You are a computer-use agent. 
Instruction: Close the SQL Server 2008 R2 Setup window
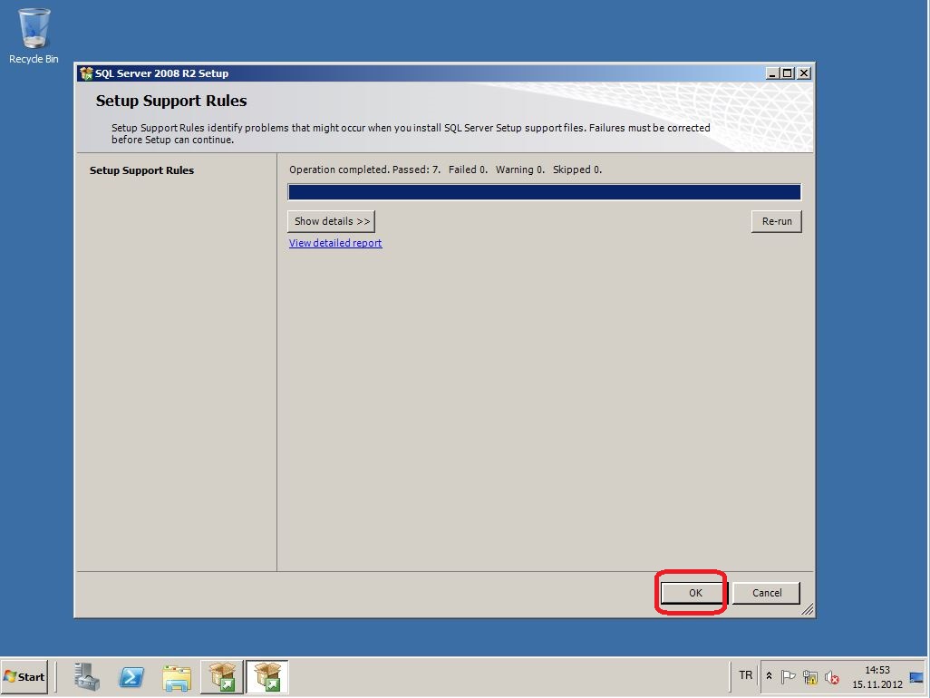pyautogui.click(x=804, y=73)
